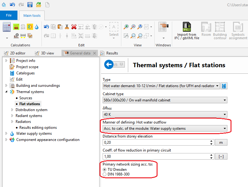Image resolution: width=248 pixels, height=187 pixels.
Task: Click the save disk icon in title bar
Action: pyautogui.click(x=30, y=4)
